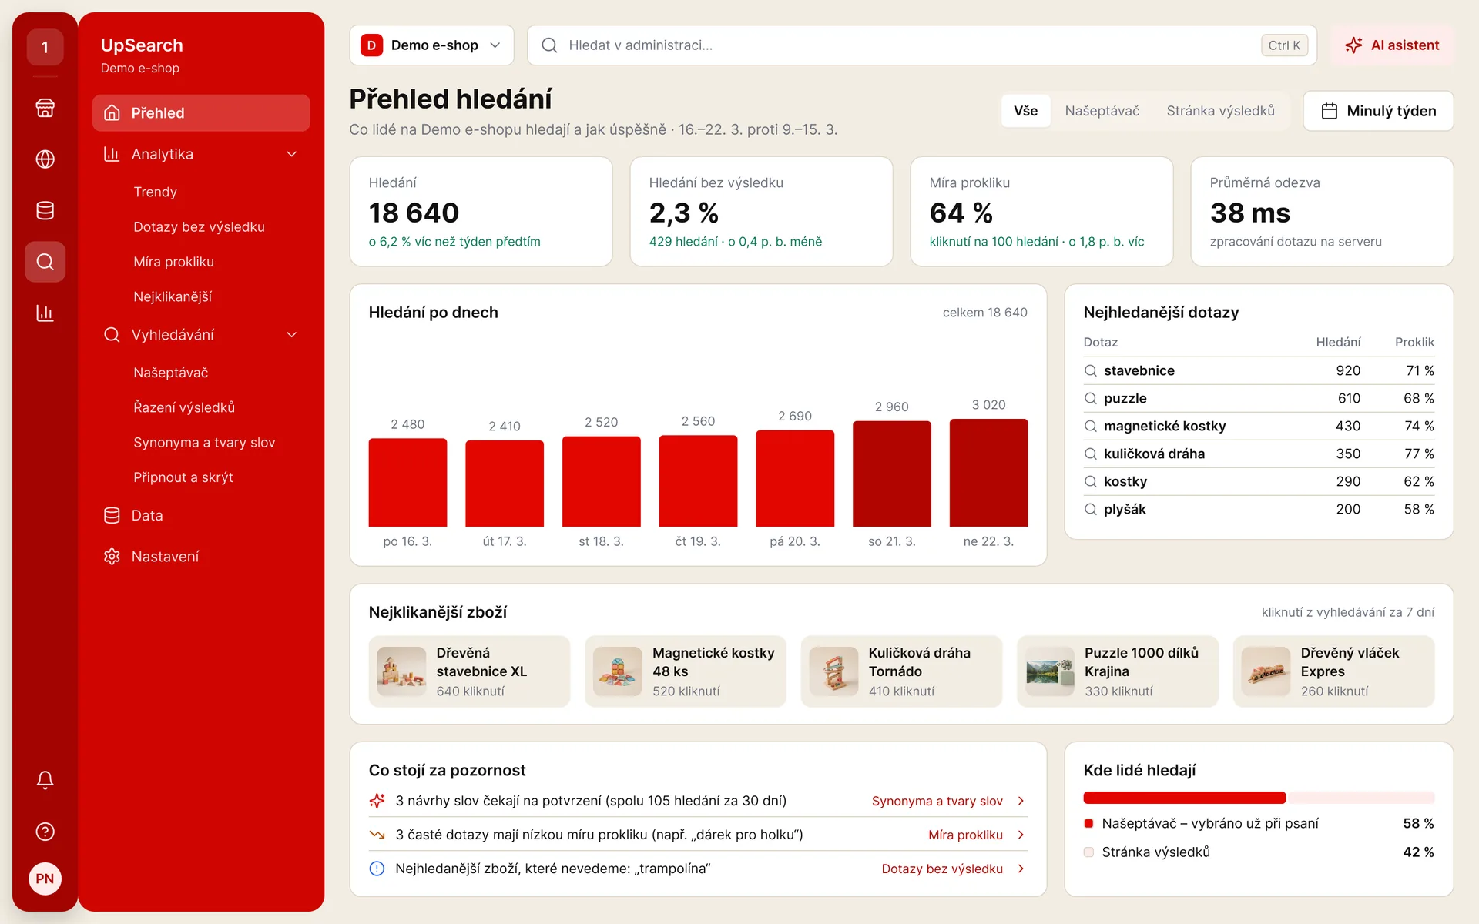Select the search icon in the left rail
1479x924 pixels.
point(45,262)
